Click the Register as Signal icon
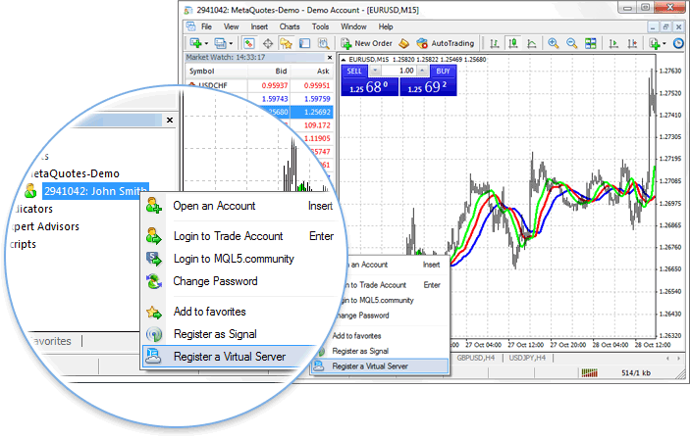This screenshot has height=438, width=690. tap(153, 335)
